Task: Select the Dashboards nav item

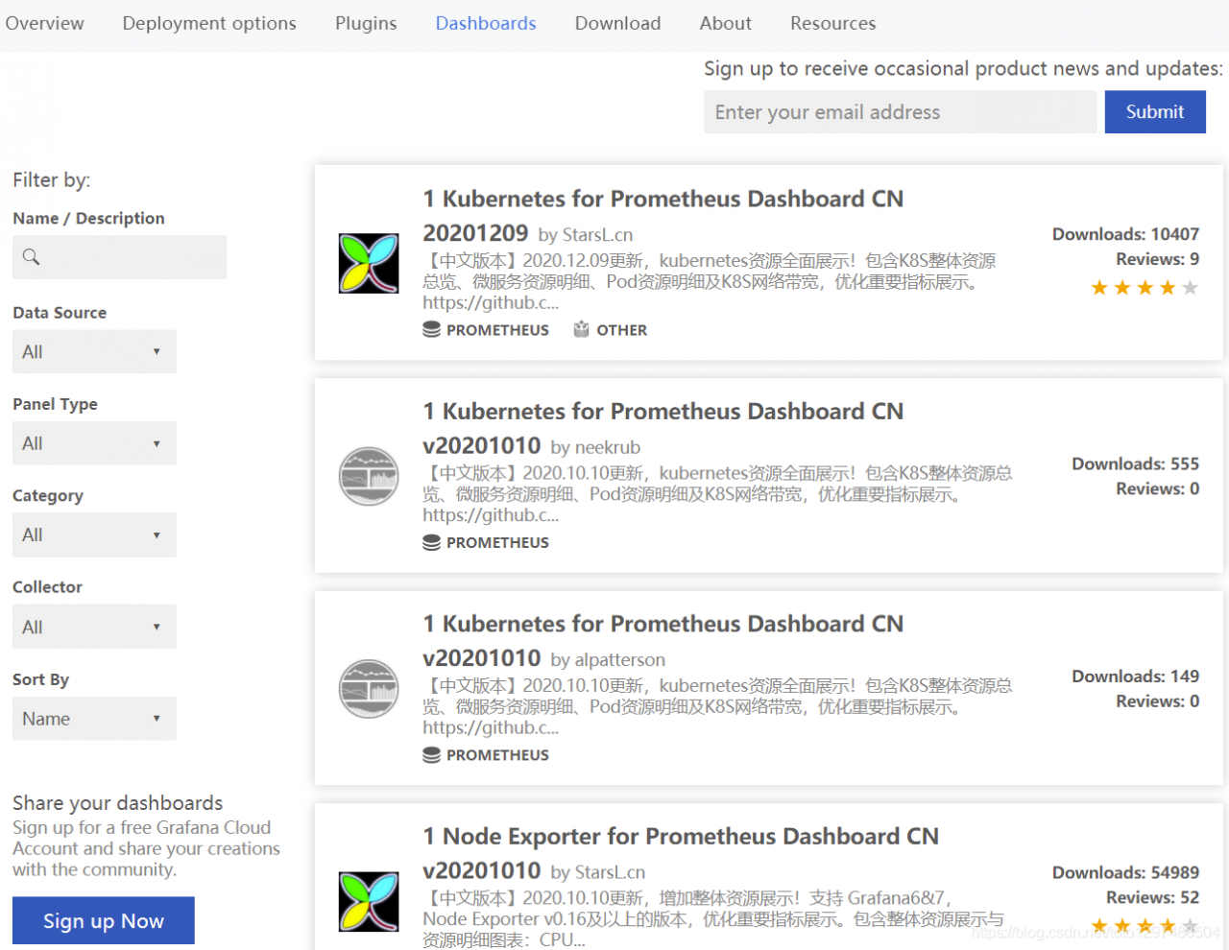Action: click(486, 23)
